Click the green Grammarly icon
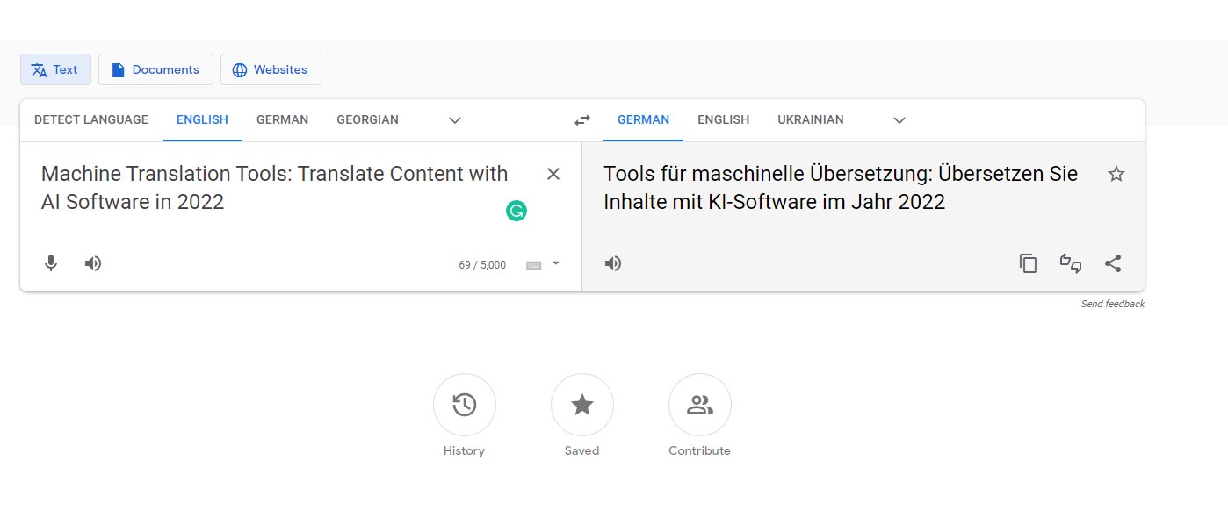Screen dimensions: 1228x511 516,211
